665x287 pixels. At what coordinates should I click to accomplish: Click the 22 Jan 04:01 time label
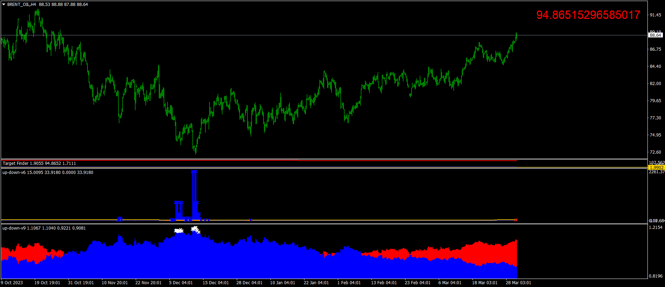[316, 283]
